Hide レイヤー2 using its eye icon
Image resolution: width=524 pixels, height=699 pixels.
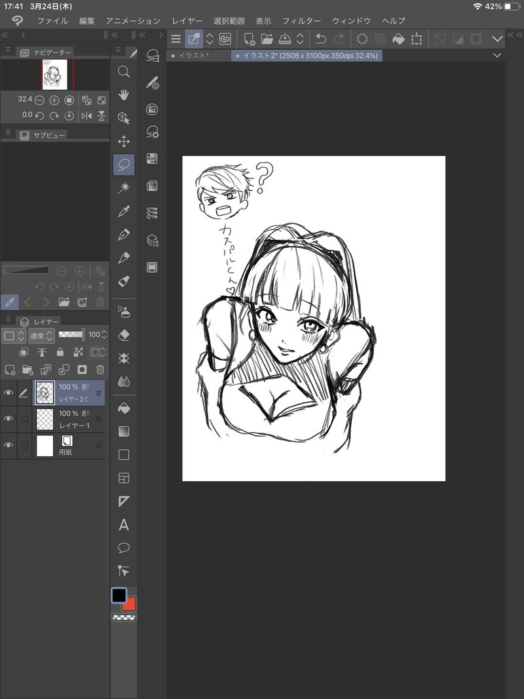pos(9,393)
